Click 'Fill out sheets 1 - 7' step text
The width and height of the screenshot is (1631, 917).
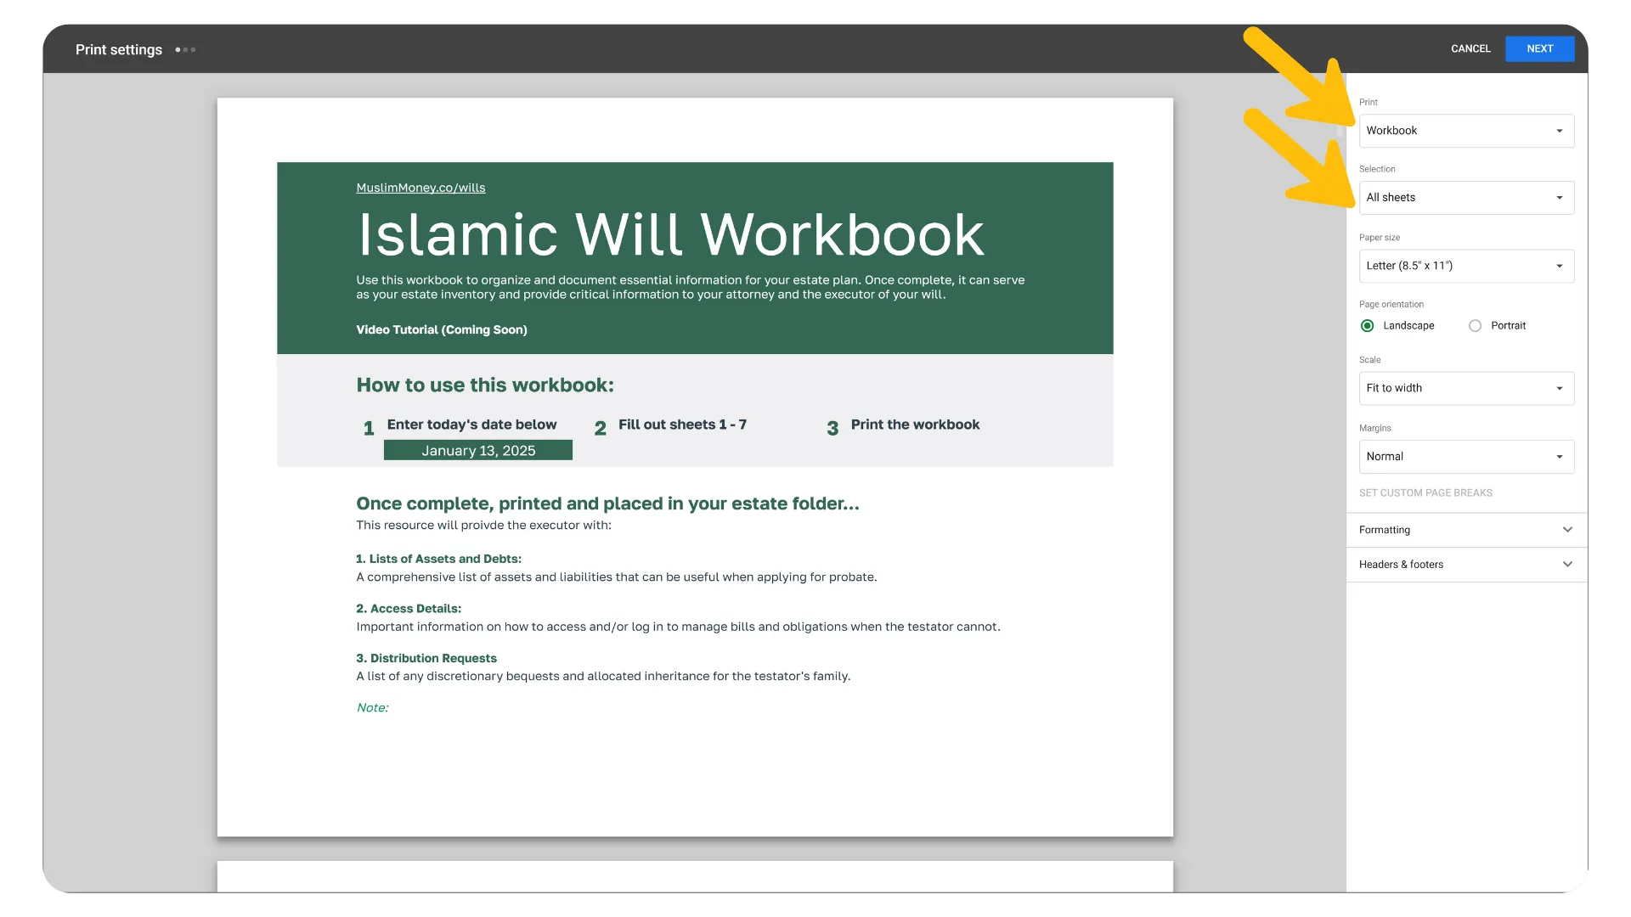pyautogui.click(x=682, y=425)
